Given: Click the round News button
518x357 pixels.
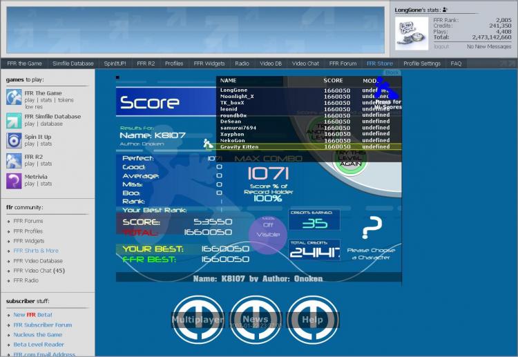Looking at the screenshot, I should (256, 320).
